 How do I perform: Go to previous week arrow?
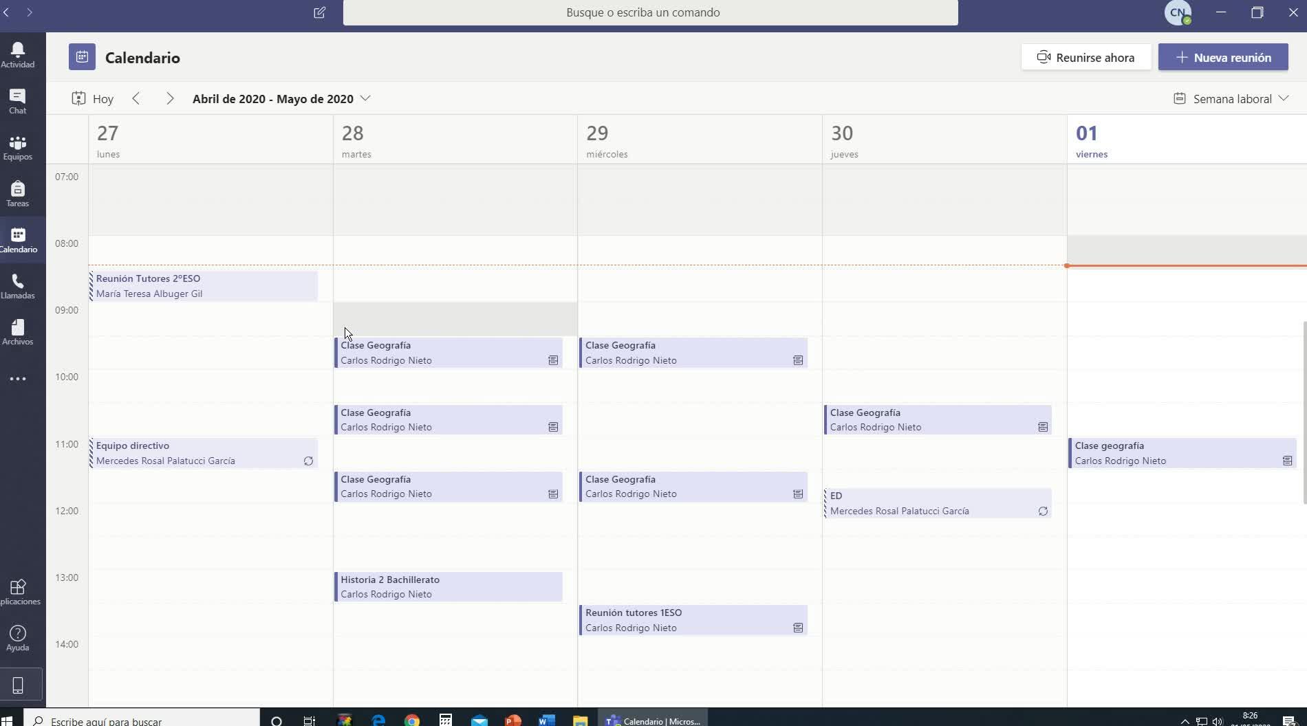point(136,98)
